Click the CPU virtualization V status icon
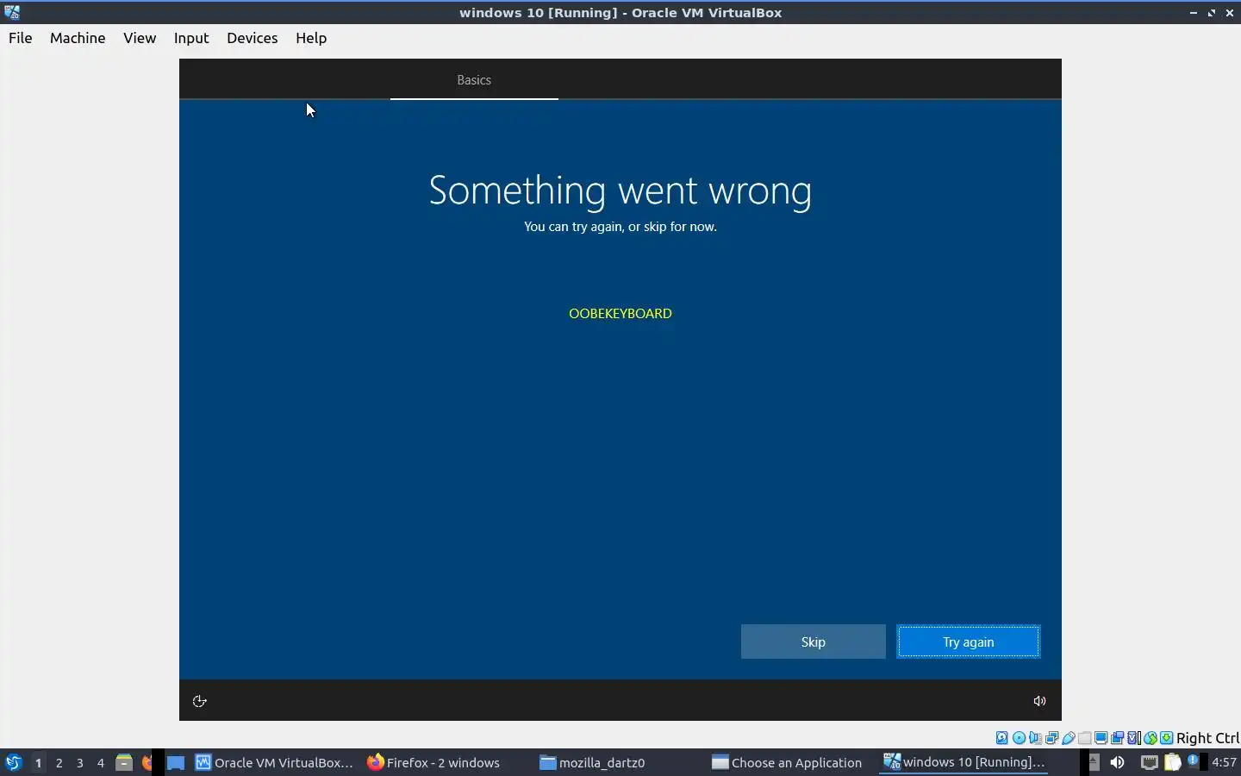 [1134, 737]
